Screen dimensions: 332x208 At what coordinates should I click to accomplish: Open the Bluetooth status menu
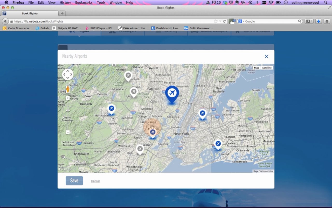(257, 3)
